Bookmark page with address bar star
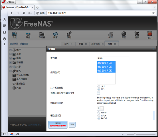The width and height of the screenshot is (158, 137). (153, 13)
